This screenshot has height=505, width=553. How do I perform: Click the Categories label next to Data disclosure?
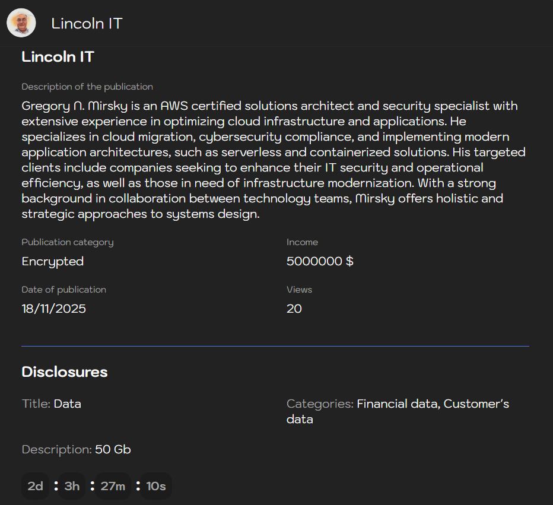319,404
